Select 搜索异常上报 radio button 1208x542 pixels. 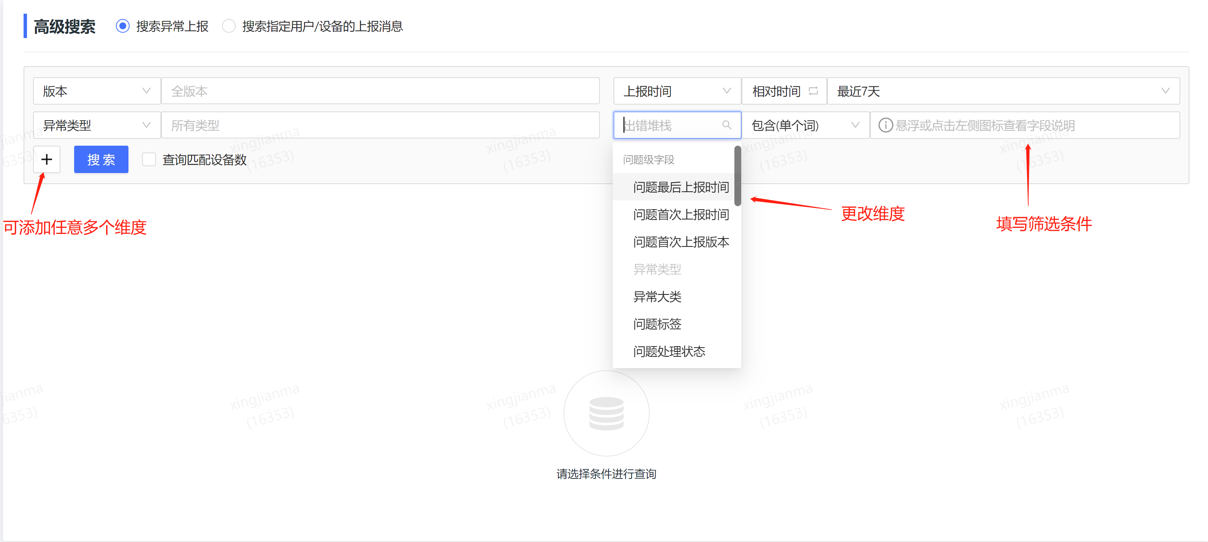tap(123, 26)
